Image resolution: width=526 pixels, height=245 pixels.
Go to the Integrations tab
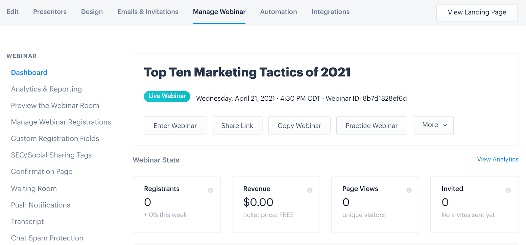tap(330, 12)
